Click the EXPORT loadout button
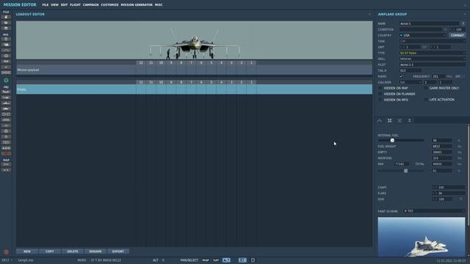Image resolution: width=470 pixels, height=264 pixels. pyautogui.click(x=118, y=252)
